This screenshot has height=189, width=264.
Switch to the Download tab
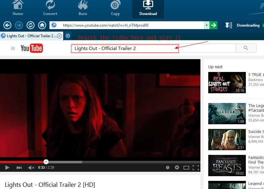[148, 9]
